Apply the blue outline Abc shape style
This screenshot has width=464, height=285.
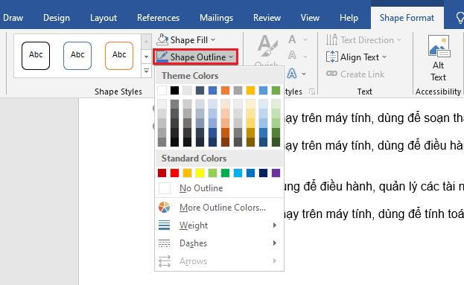click(x=77, y=56)
